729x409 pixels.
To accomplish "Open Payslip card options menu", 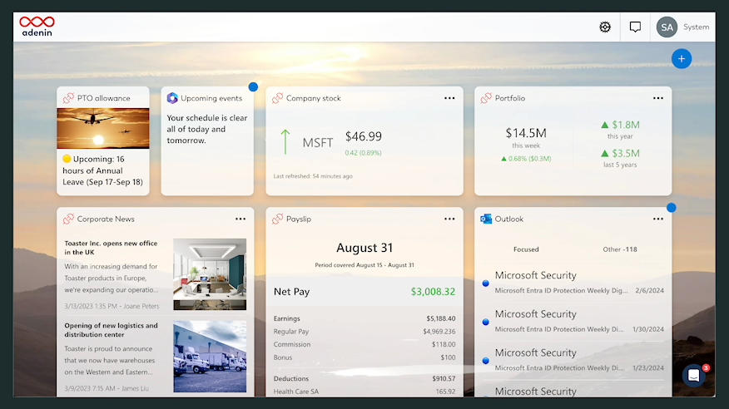I will point(449,219).
